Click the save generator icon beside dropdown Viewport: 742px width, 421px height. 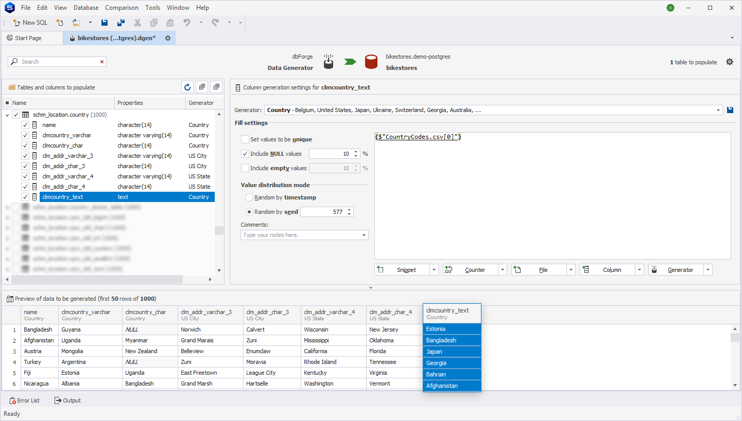[x=730, y=110]
